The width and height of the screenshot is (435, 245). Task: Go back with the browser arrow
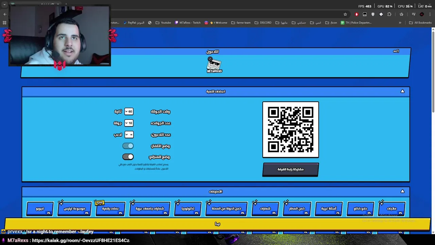(x=5, y=14)
